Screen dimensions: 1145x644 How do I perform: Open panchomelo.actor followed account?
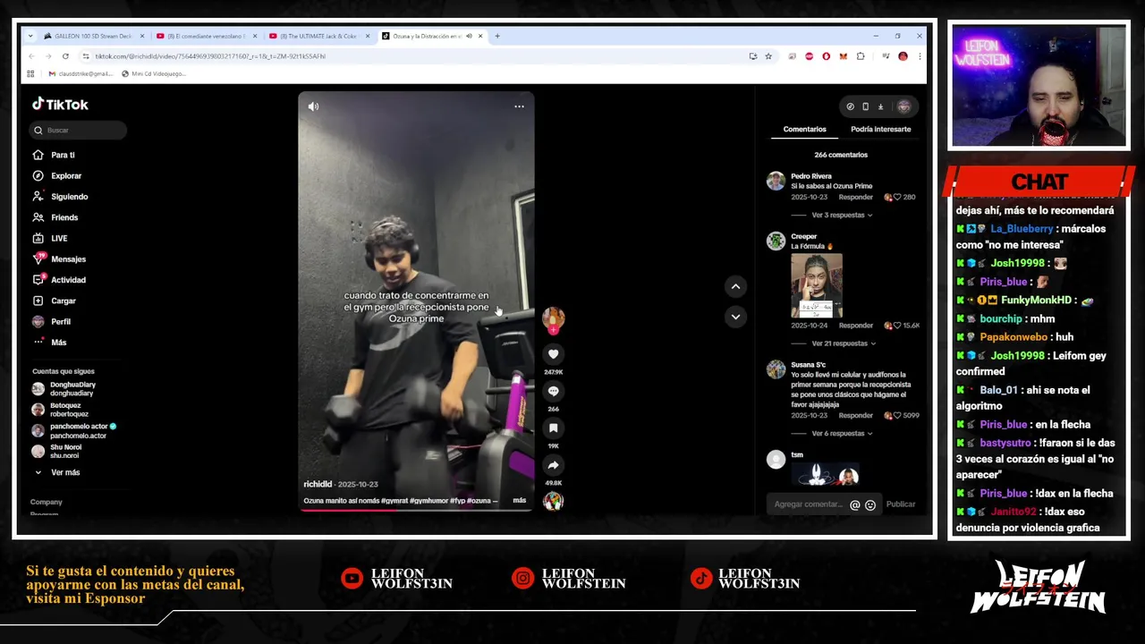pyautogui.click(x=77, y=430)
